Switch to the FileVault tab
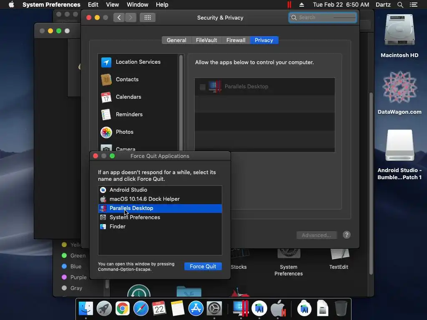427x320 pixels. click(206, 40)
